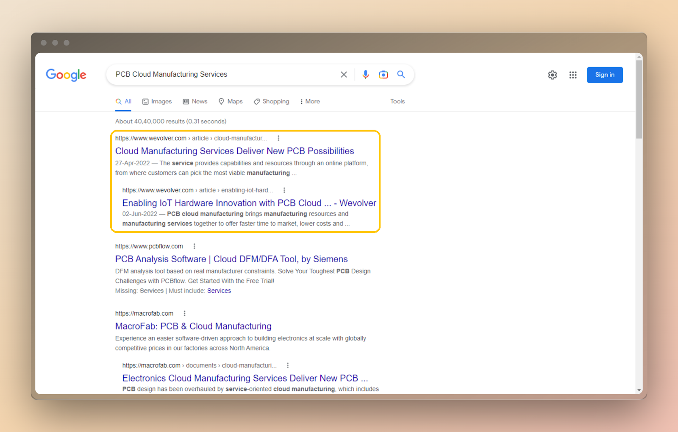This screenshot has height=432, width=678.
Task: Open MacroFab: PCB & Cloud Manufacturing link
Action: 193,327
